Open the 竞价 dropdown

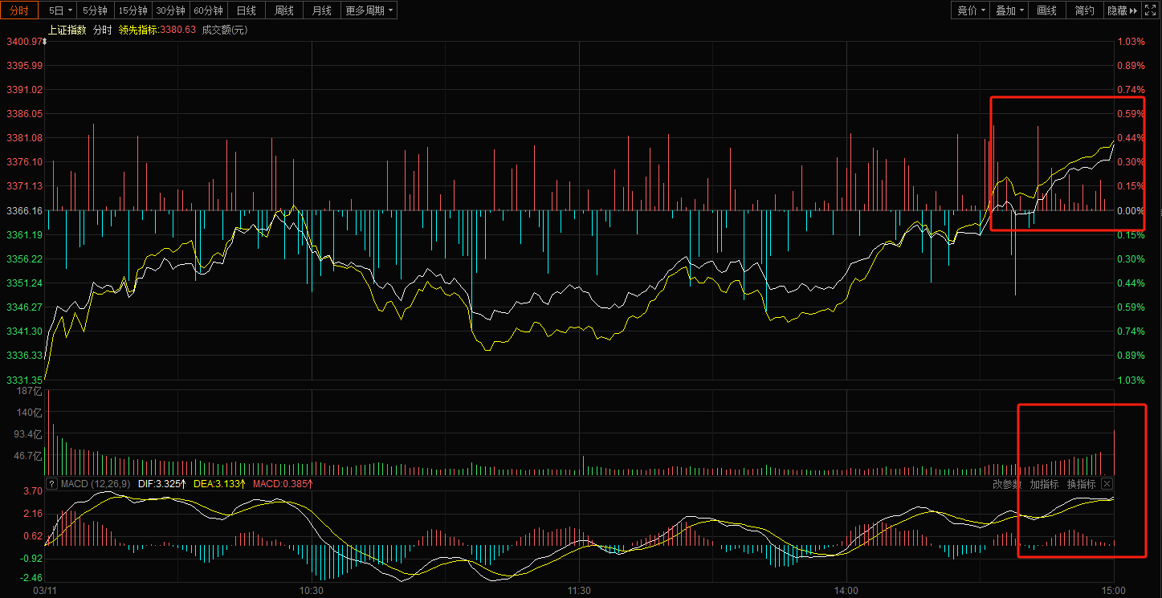pos(972,10)
